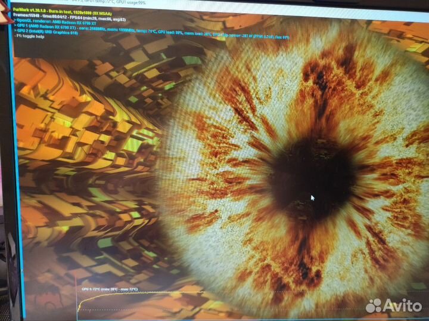Click the Avito watermark logo icon
This screenshot has width=429, height=321.
tap(374, 305)
